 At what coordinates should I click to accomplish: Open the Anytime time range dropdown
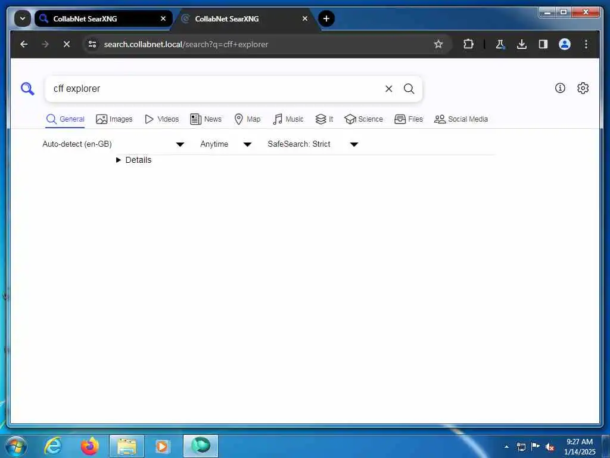[226, 144]
